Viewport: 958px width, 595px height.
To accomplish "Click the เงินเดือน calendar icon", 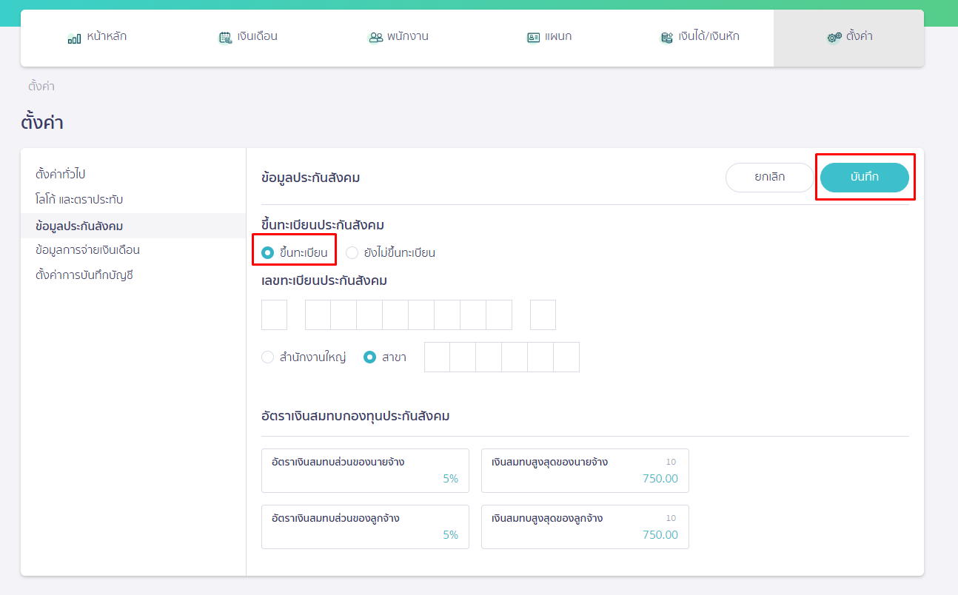I will pos(225,38).
